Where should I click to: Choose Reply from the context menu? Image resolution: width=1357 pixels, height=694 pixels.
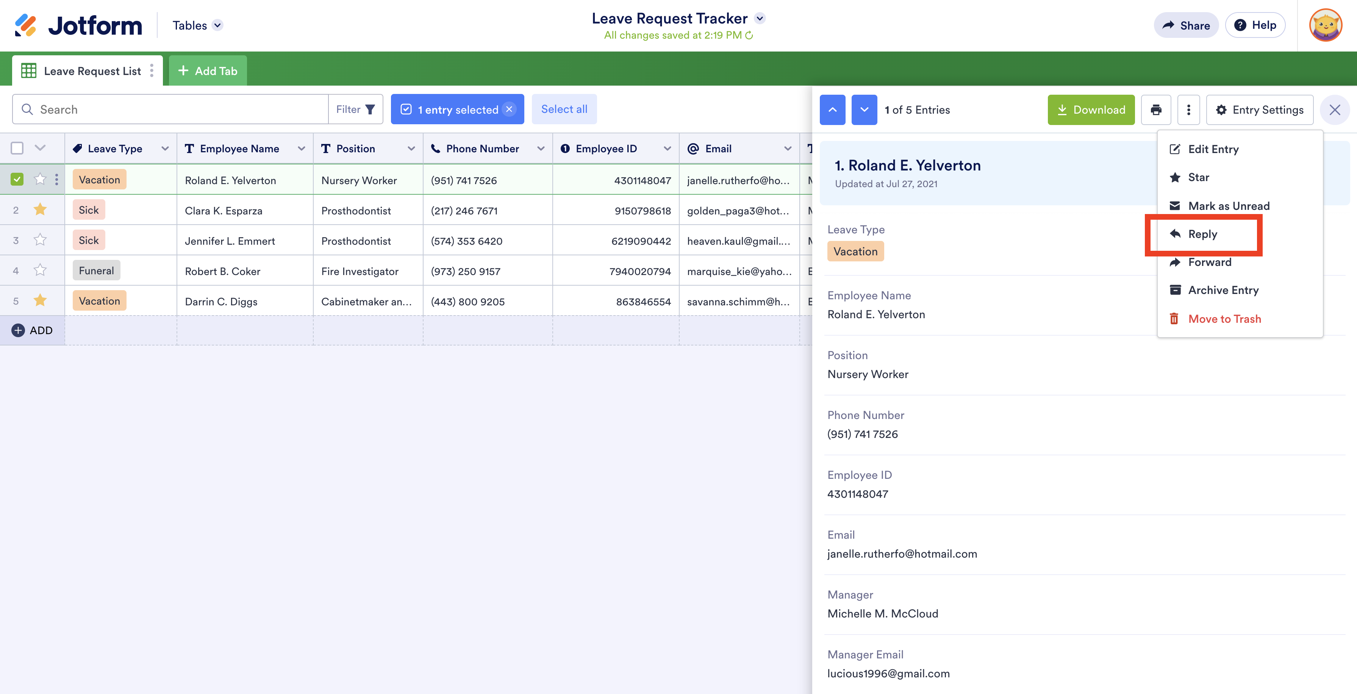(1202, 234)
